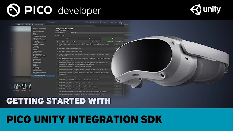Open Script Execution Order settings
Viewport: 233px width, 131px height.
tap(39, 56)
